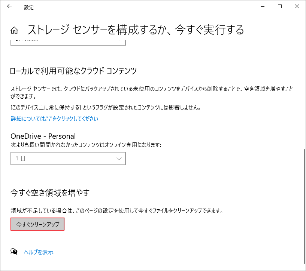Select the OneDrive - Personal section heading
306x271 pixels.
click(43, 136)
